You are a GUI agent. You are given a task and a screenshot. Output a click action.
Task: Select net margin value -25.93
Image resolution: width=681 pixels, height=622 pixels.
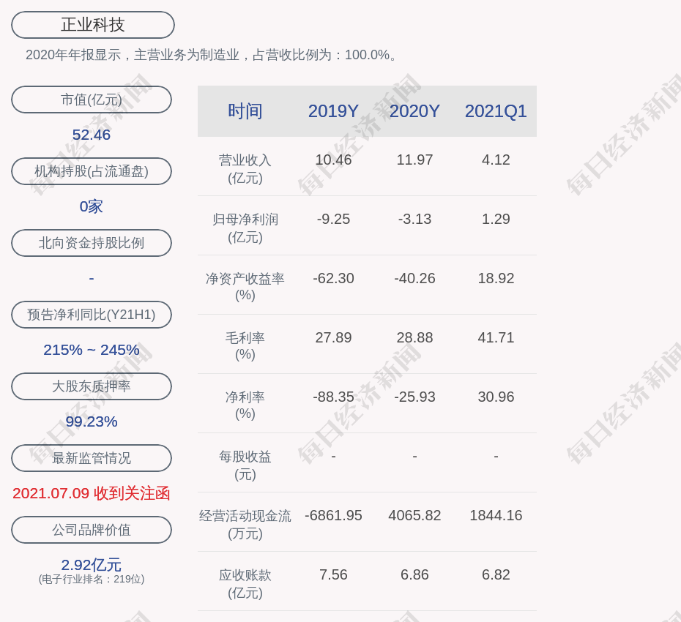click(414, 397)
